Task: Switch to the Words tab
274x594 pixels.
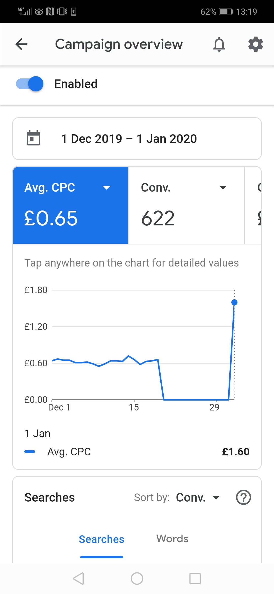Action: [x=172, y=539]
